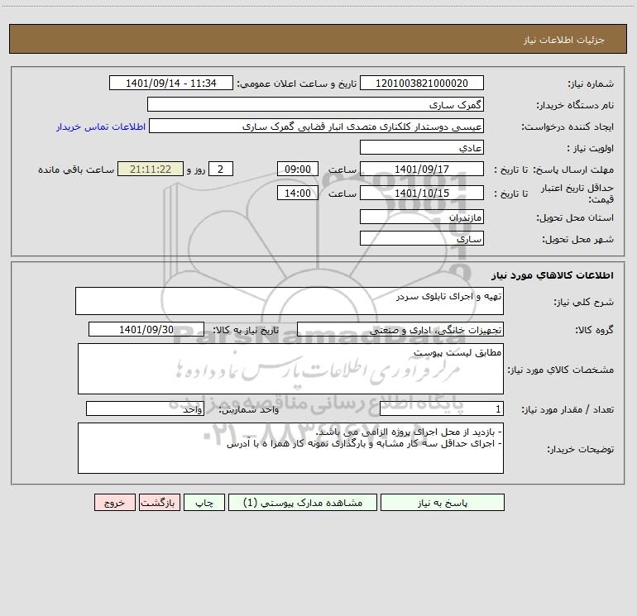Click the delivery city field ساری
The width and height of the screenshot is (637, 616).
[x=422, y=239]
